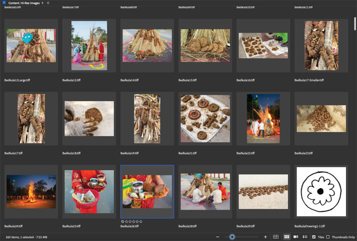The image size is (357, 241).
Task: Click the reject icon under Badkula26 thumbnail
Action: (x=123, y=221)
